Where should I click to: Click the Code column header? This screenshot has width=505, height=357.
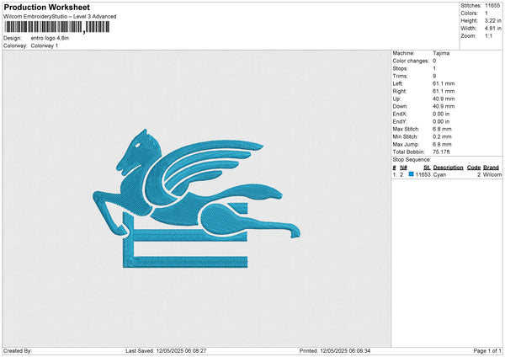tap(474, 168)
